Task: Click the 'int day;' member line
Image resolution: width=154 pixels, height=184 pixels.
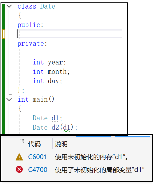Action: 48,81
